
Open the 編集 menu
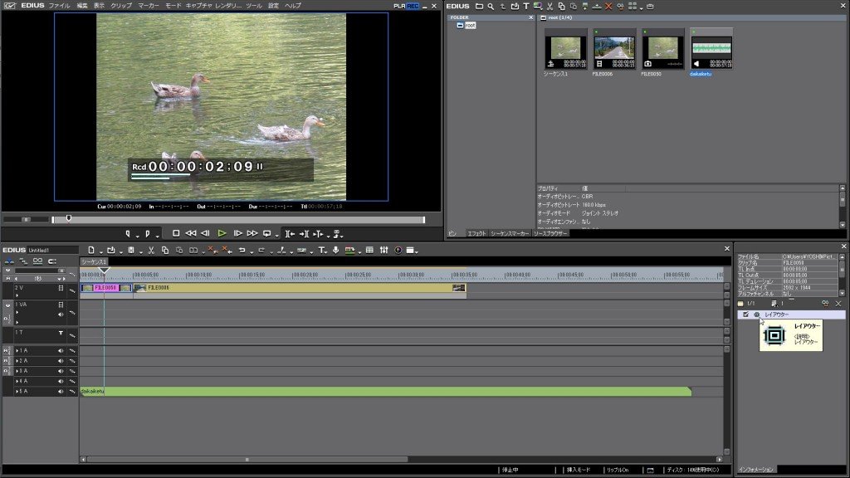(82, 6)
